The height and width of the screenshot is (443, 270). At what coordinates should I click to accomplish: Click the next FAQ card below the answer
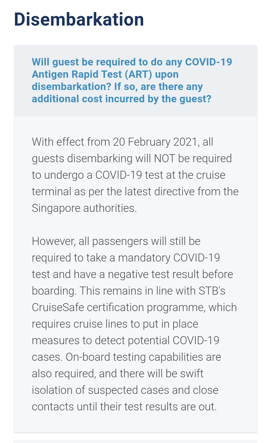[x=136, y=441]
